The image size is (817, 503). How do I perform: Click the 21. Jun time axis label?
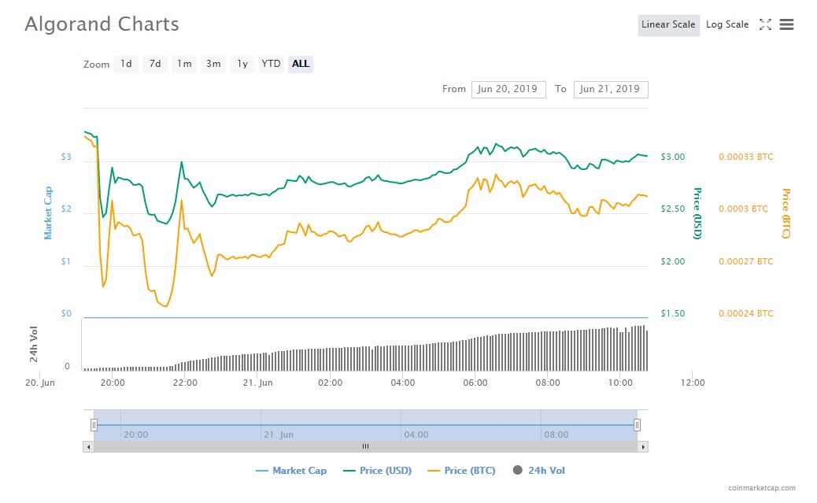(x=257, y=383)
